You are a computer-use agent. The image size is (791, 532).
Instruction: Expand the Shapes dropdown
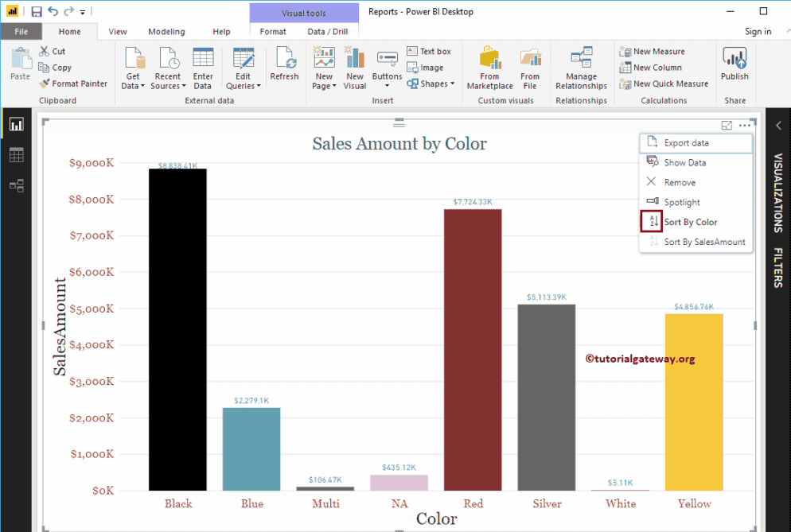point(431,83)
